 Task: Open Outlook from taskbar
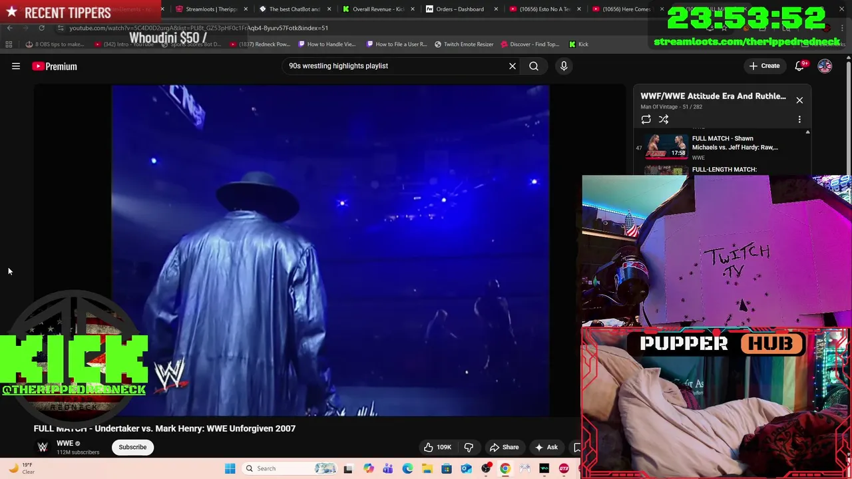[x=466, y=468]
